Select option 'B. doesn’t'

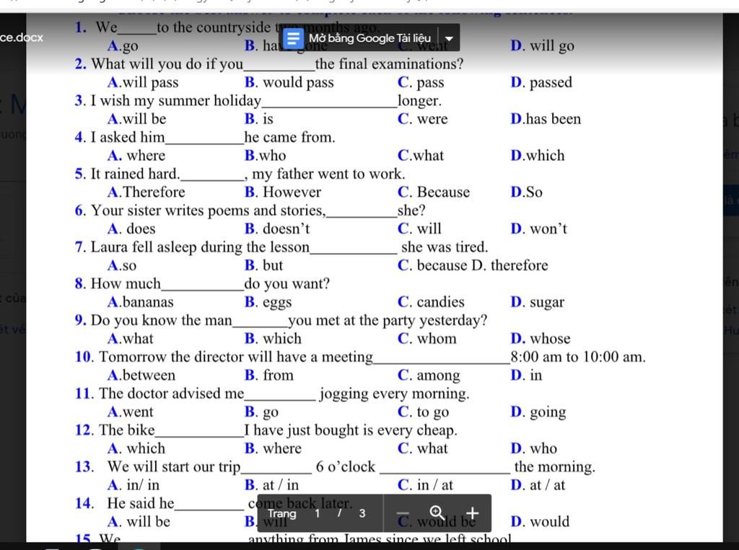tap(277, 229)
